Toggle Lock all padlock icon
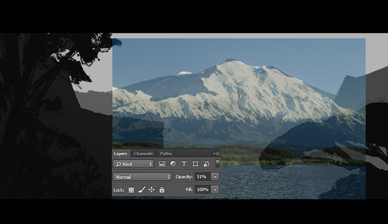 162,190
